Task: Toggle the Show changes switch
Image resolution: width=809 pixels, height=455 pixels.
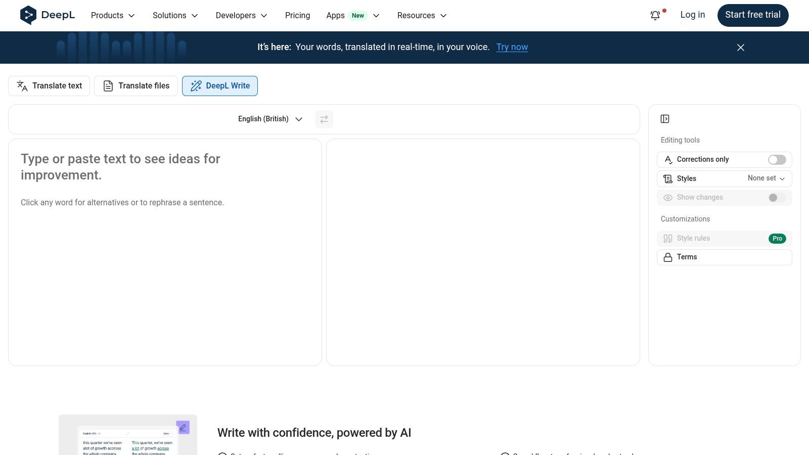Action: (777, 198)
